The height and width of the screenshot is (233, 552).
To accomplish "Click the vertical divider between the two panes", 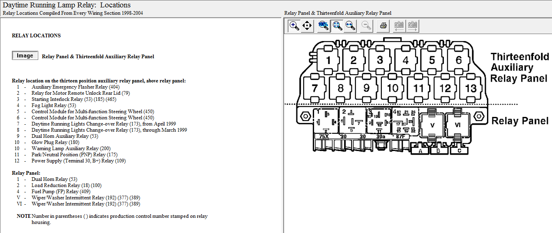I will coord(282,123).
